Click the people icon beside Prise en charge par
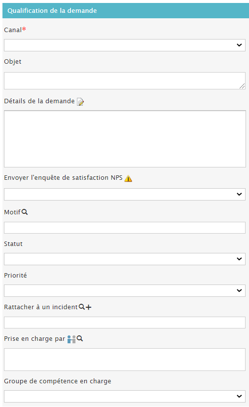Screen dimensions: 249x407 coord(71,339)
